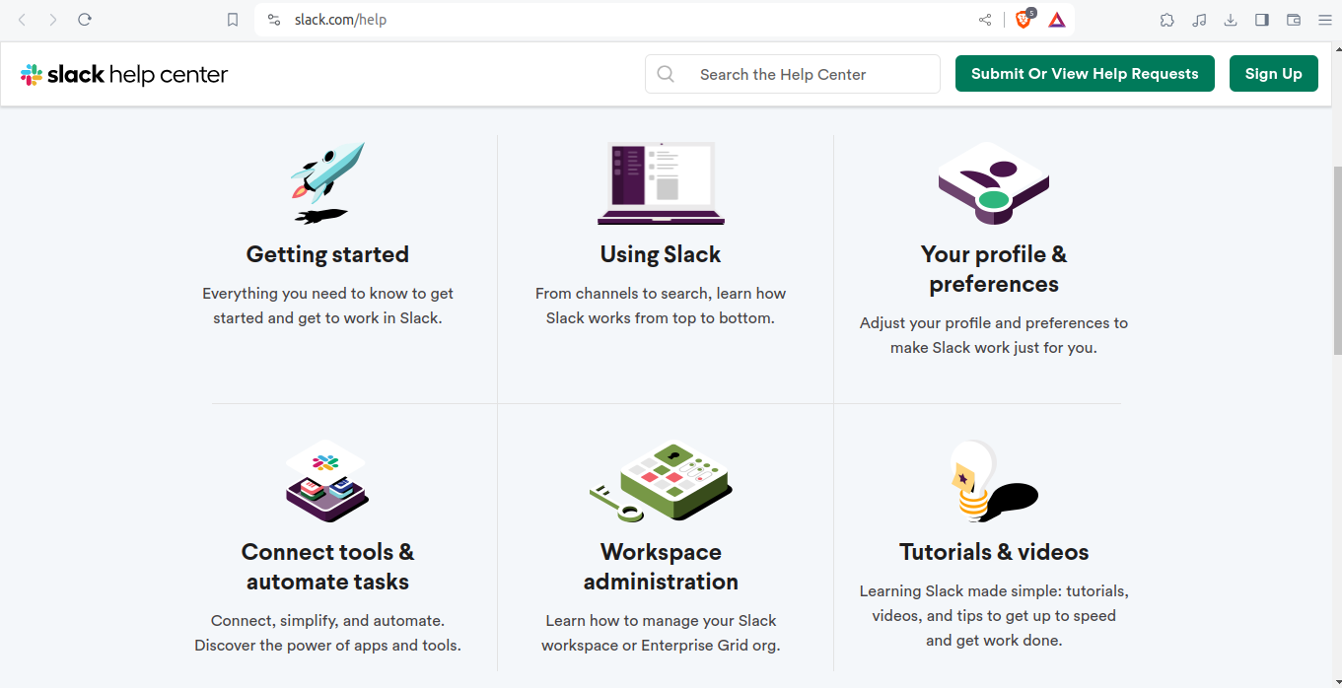Open the Tutorials & videos link
The width and height of the screenshot is (1342, 688).
tap(994, 552)
